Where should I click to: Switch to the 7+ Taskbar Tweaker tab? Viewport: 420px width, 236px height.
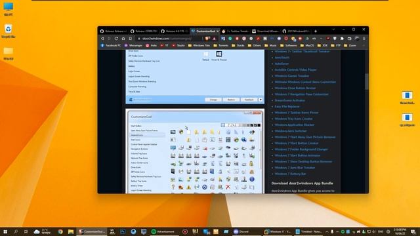[236, 31]
